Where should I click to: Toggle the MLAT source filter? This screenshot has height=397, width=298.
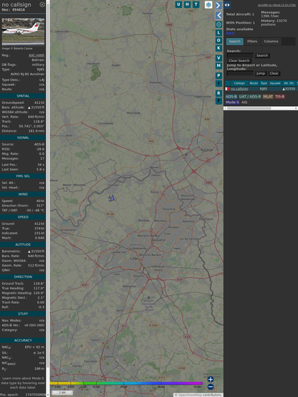tap(268, 97)
